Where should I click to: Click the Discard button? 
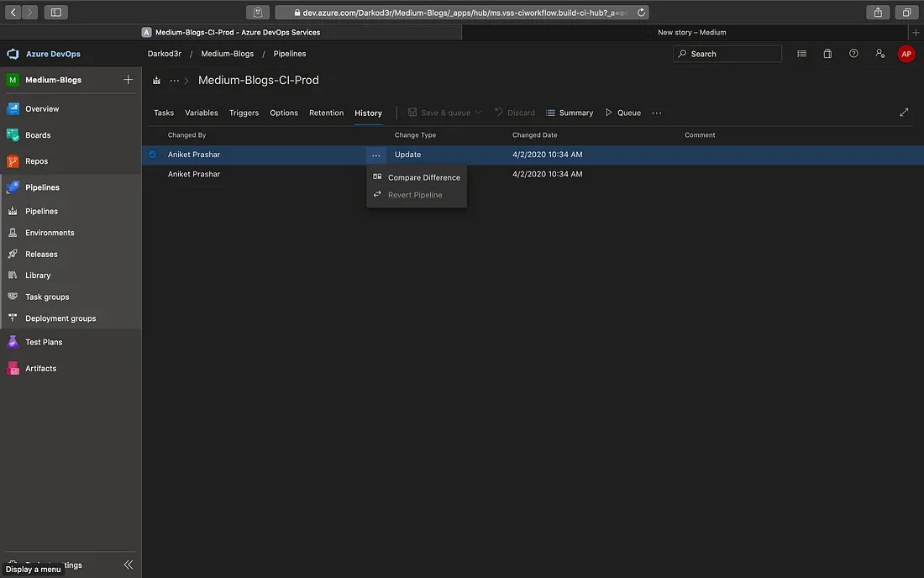pos(515,113)
